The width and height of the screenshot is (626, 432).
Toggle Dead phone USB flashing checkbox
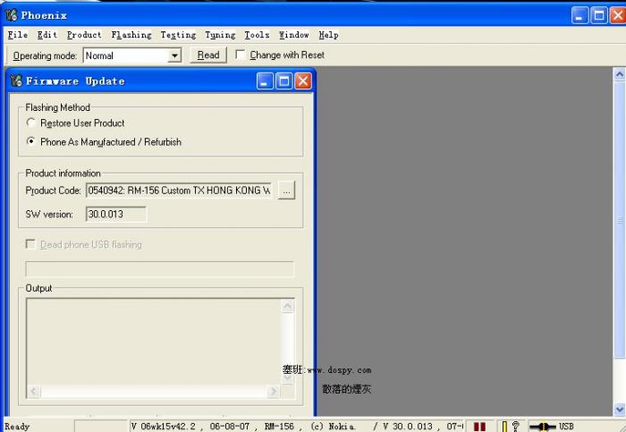(x=30, y=244)
